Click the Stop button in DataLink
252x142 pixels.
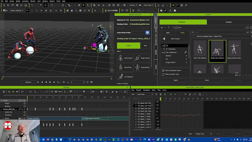tap(145, 45)
